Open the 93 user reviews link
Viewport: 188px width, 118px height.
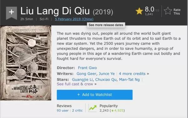(x=63, y=111)
